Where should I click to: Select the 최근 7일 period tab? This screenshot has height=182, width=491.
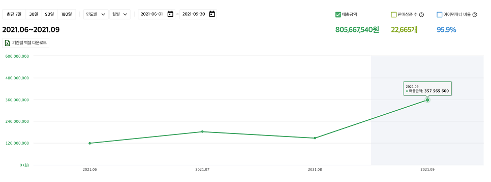tap(14, 14)
